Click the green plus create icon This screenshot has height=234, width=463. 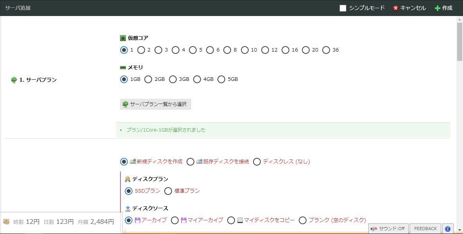tap(437, 8)
